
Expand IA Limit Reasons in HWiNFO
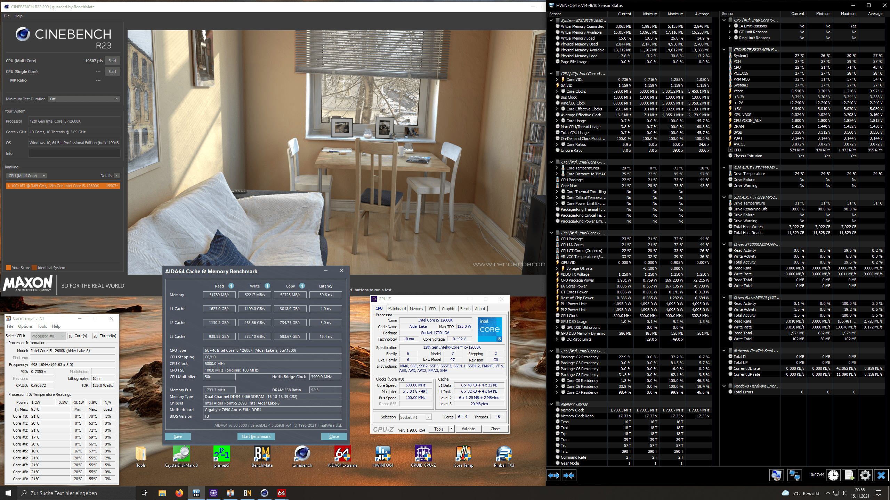(730, 26)
